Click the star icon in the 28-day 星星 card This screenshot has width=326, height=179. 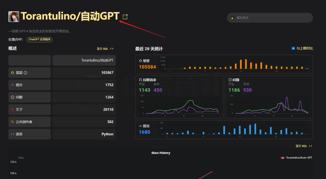[x=140, y=61]
